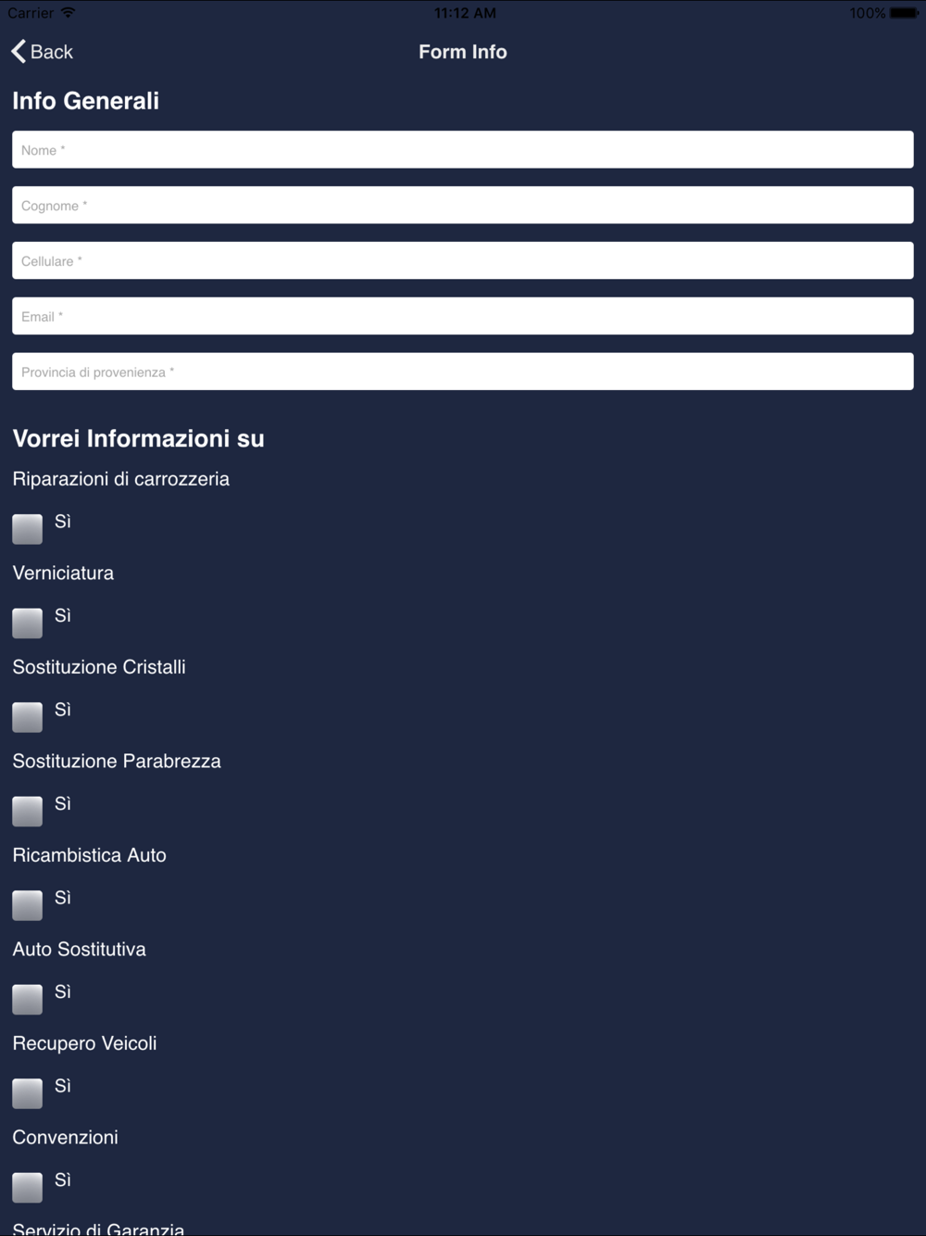Focus the Cellulare text field
The image size is (926, 1236).
[463, 261]
